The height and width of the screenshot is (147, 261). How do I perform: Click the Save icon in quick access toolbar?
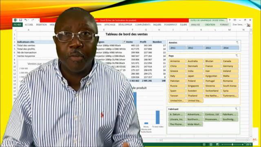coord(21,20)
